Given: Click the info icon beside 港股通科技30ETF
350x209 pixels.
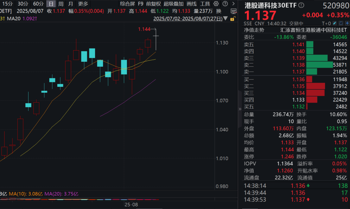Looking at the screenshot, I should click(301, 5).
